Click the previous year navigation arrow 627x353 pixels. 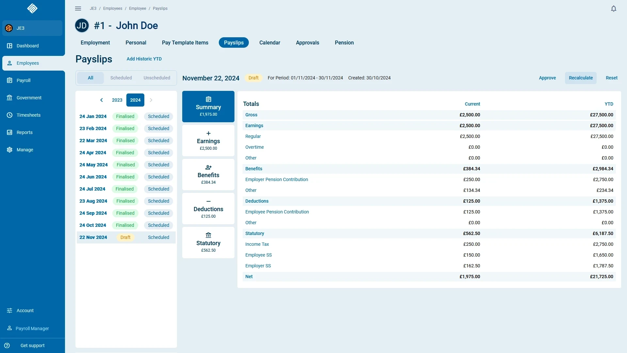point(102,100)
